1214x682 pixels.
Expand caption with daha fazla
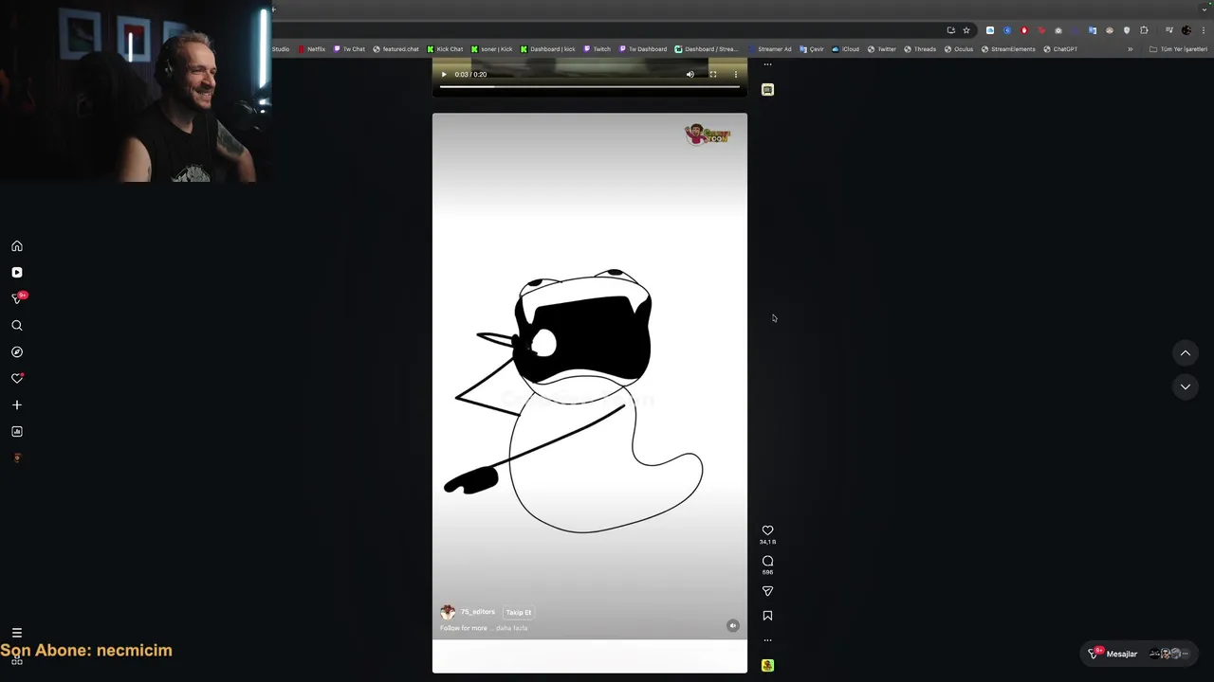(511, 628)
